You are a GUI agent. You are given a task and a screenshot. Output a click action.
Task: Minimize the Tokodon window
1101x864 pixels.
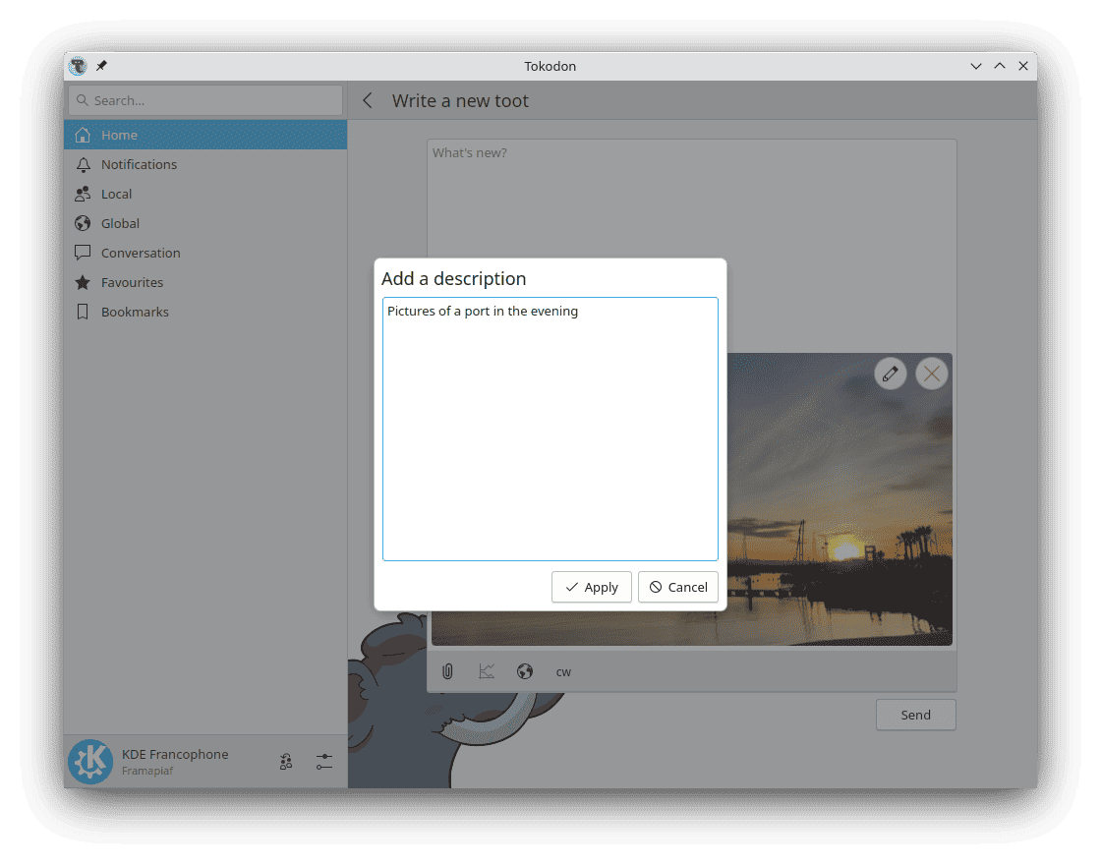pos(976,66)
